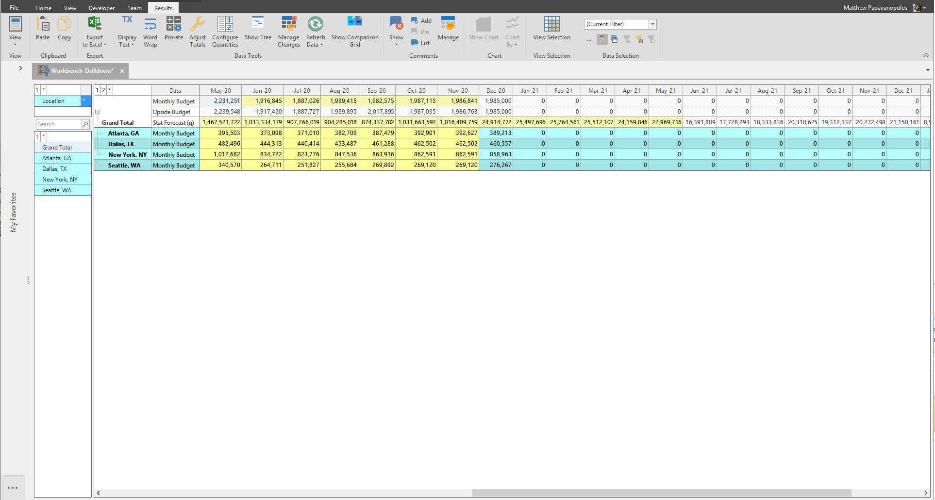Click the horizontal scrollbar thumb
Viewport: 935px width, 500px height.
[x=662, y=493]
